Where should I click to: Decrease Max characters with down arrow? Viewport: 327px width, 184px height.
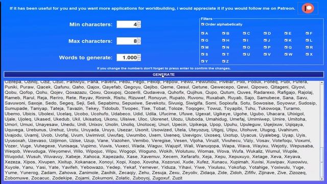(x=139, y=43)
